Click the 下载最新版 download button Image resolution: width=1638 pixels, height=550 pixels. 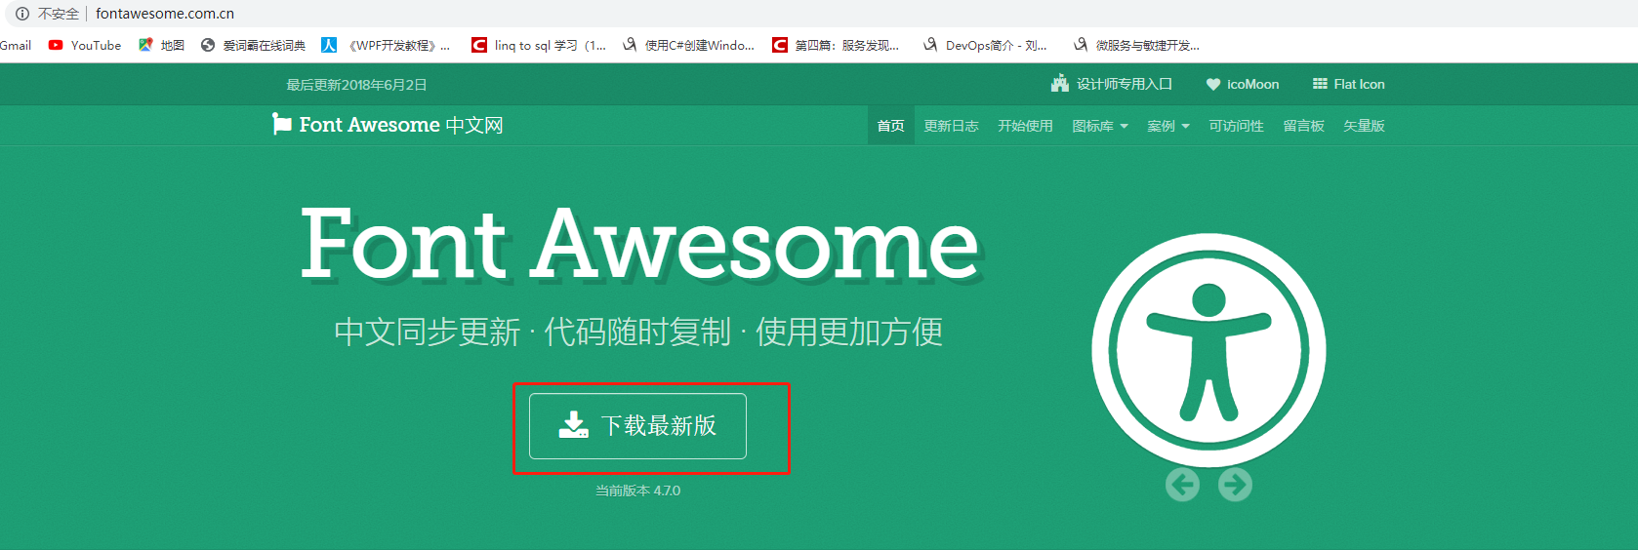(637, 426)
